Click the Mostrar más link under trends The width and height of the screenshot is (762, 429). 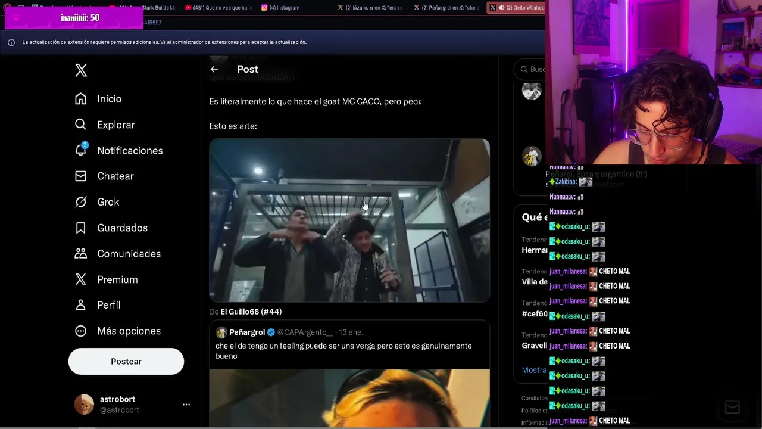[534, 370]
